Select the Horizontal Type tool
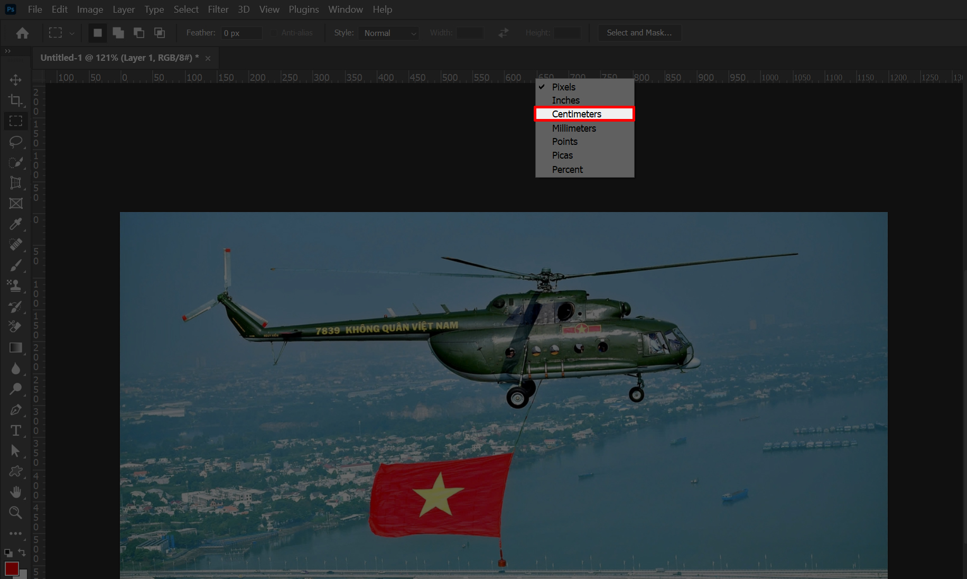The width and height of the screenshot is (967, 579). click(x=16, y=430)
